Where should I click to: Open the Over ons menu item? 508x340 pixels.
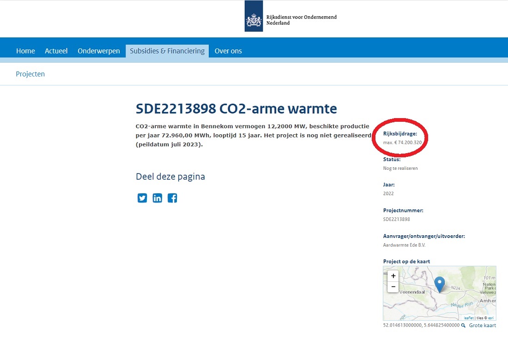point(228,51)
